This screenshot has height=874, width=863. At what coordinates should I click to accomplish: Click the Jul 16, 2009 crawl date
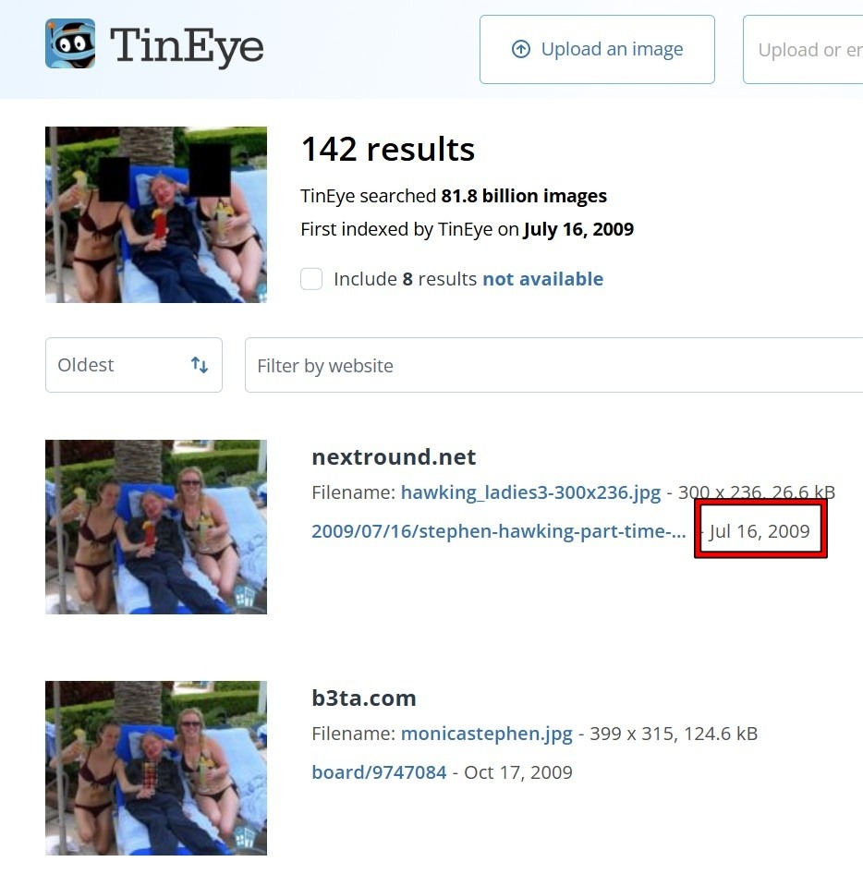coord(760,531)
